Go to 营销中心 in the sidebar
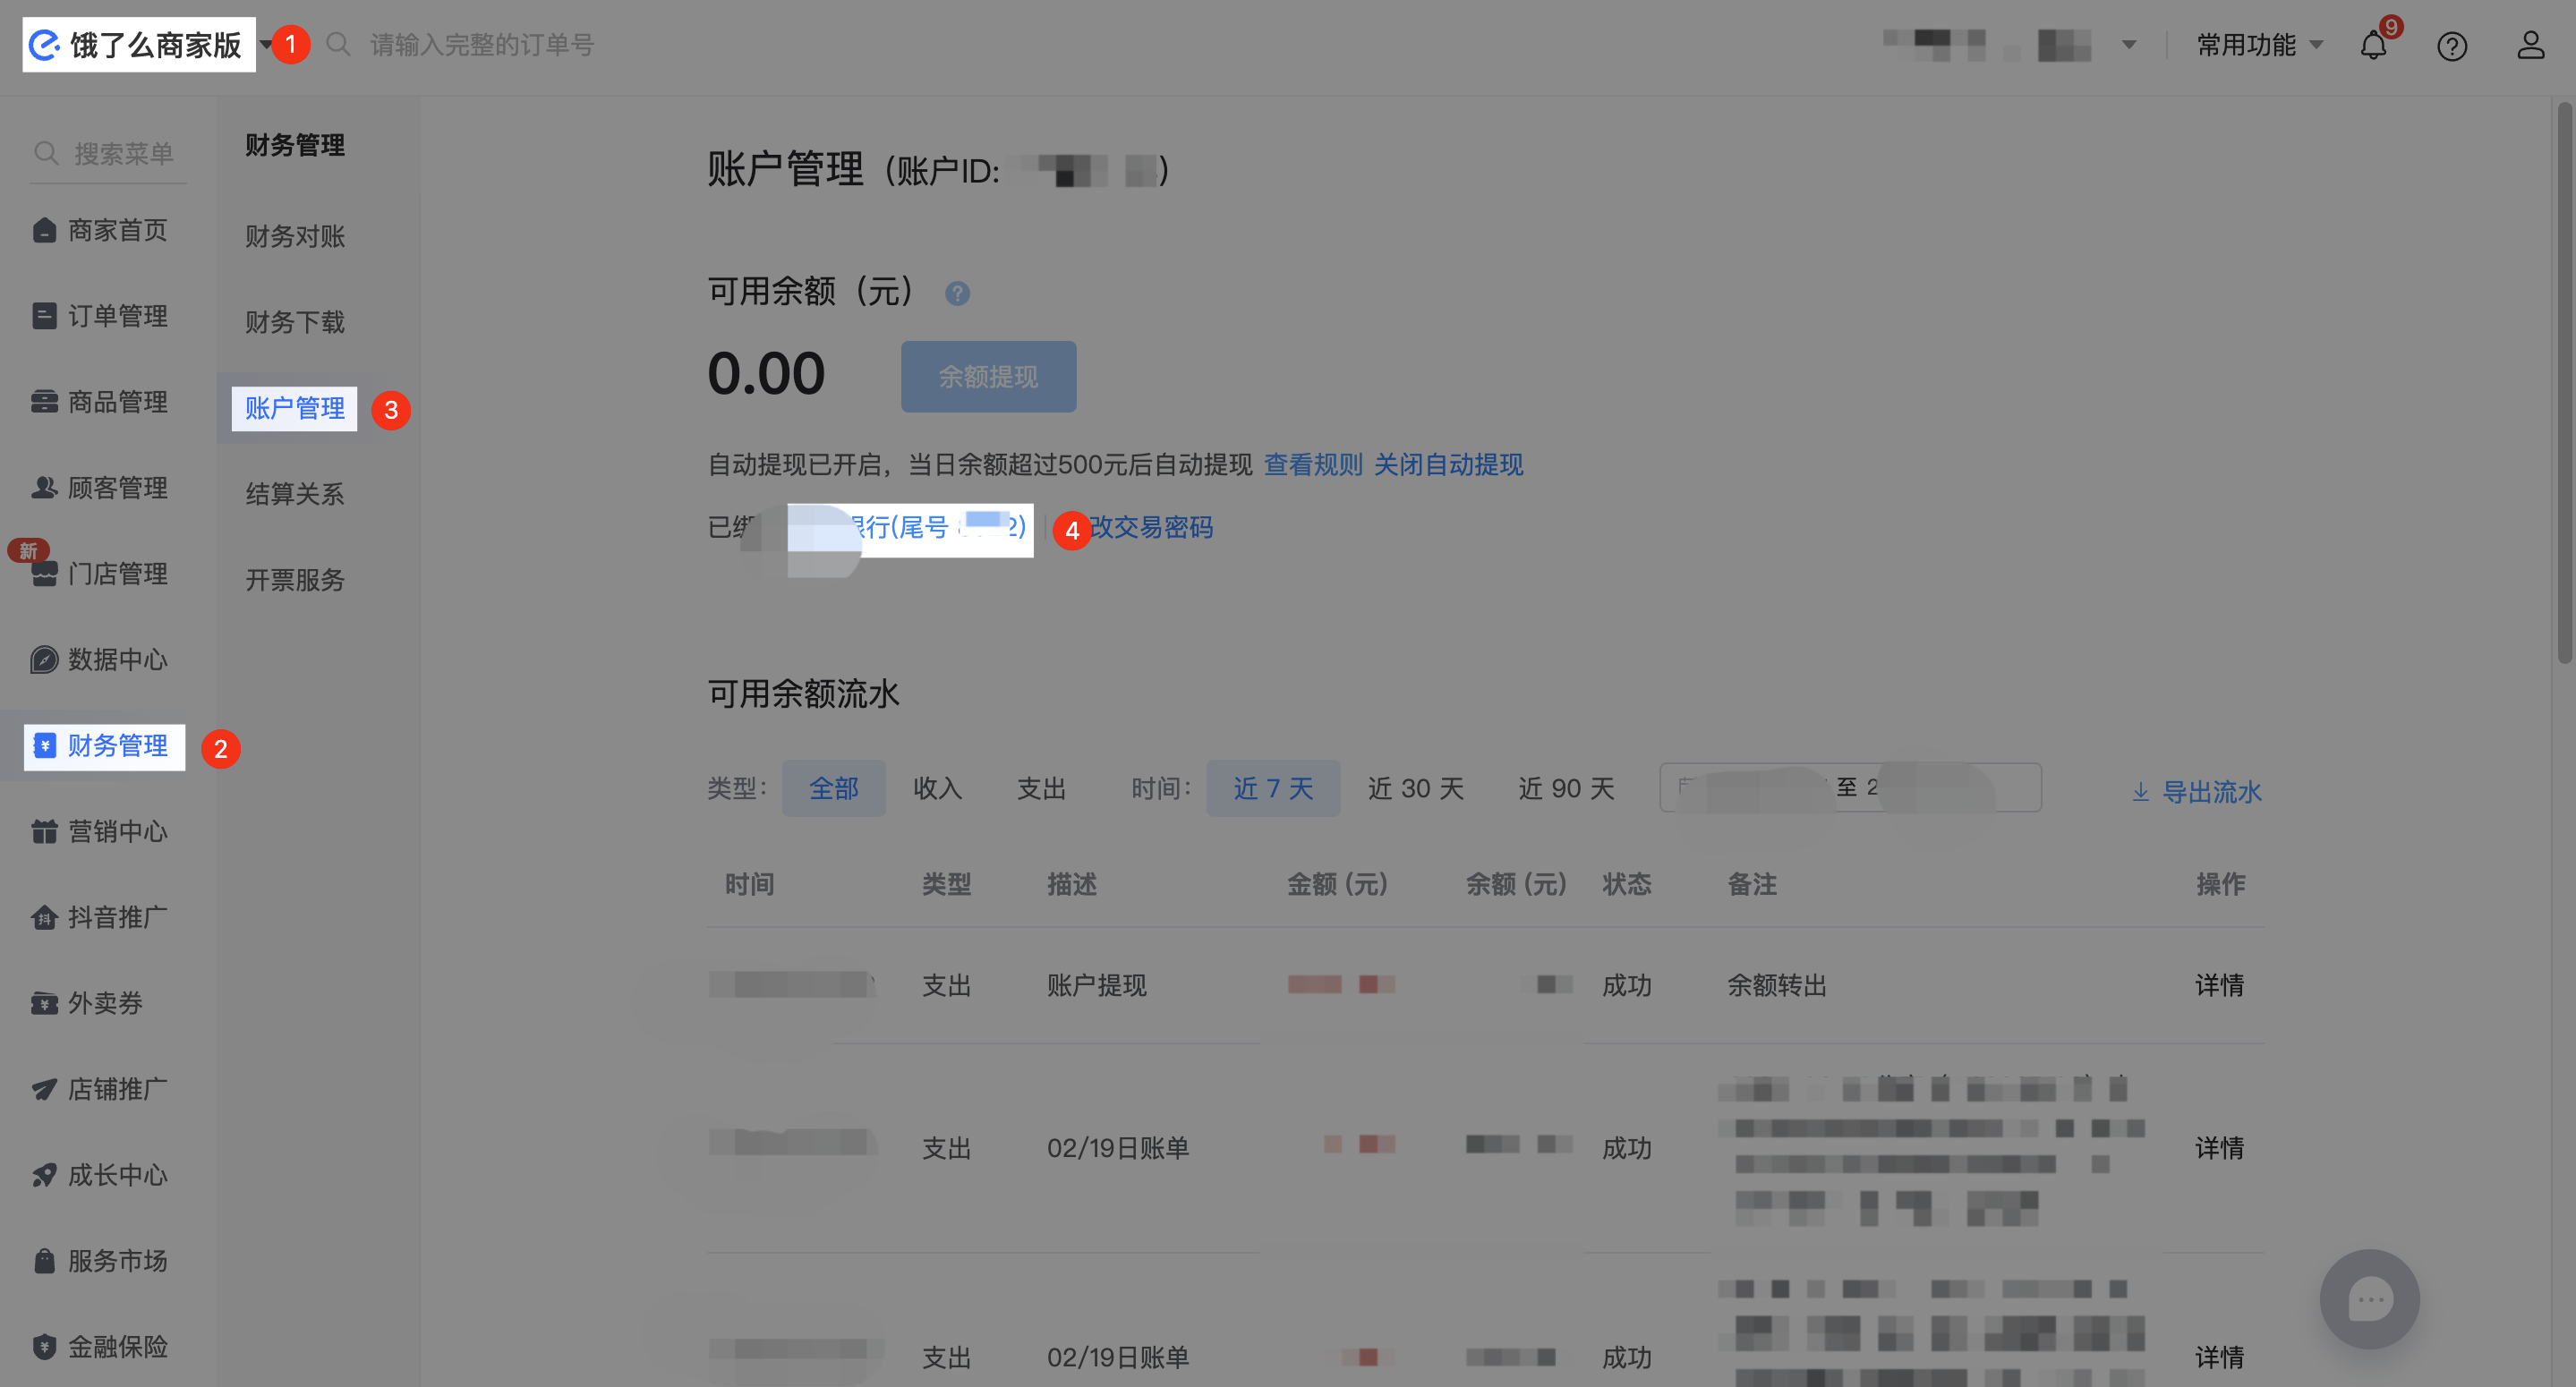The image size is (2576, 1387). [x=116, y=831]
